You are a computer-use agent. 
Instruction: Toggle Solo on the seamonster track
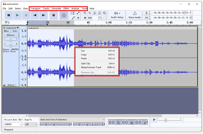[x=15, y=31]
